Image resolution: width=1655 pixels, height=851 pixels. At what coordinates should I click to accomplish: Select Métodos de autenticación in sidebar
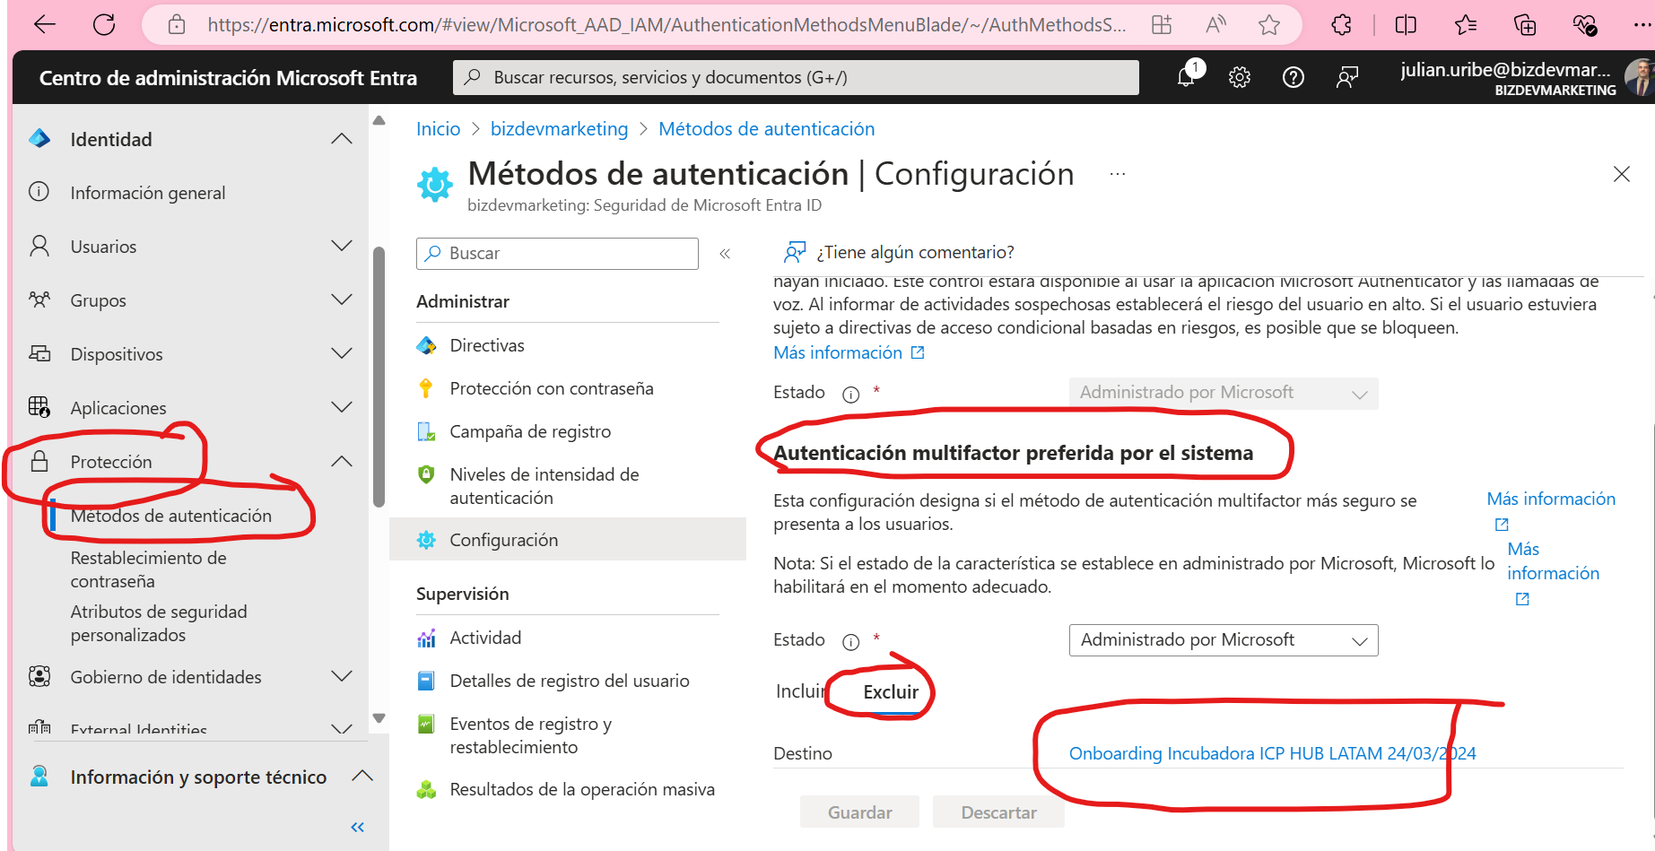171,516
